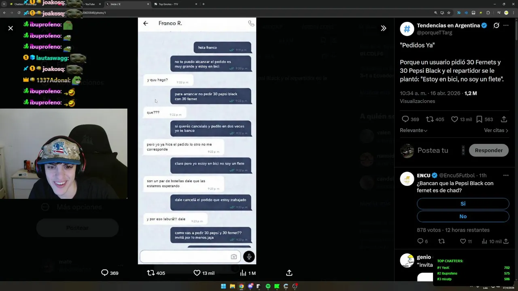Open the Windows Start menu

[223, 286]
